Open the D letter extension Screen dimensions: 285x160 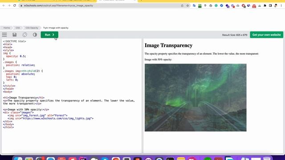tap(205, 6)
